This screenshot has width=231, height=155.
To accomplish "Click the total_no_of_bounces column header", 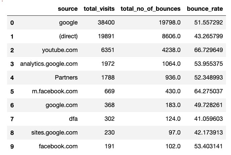I will [151, 9].
